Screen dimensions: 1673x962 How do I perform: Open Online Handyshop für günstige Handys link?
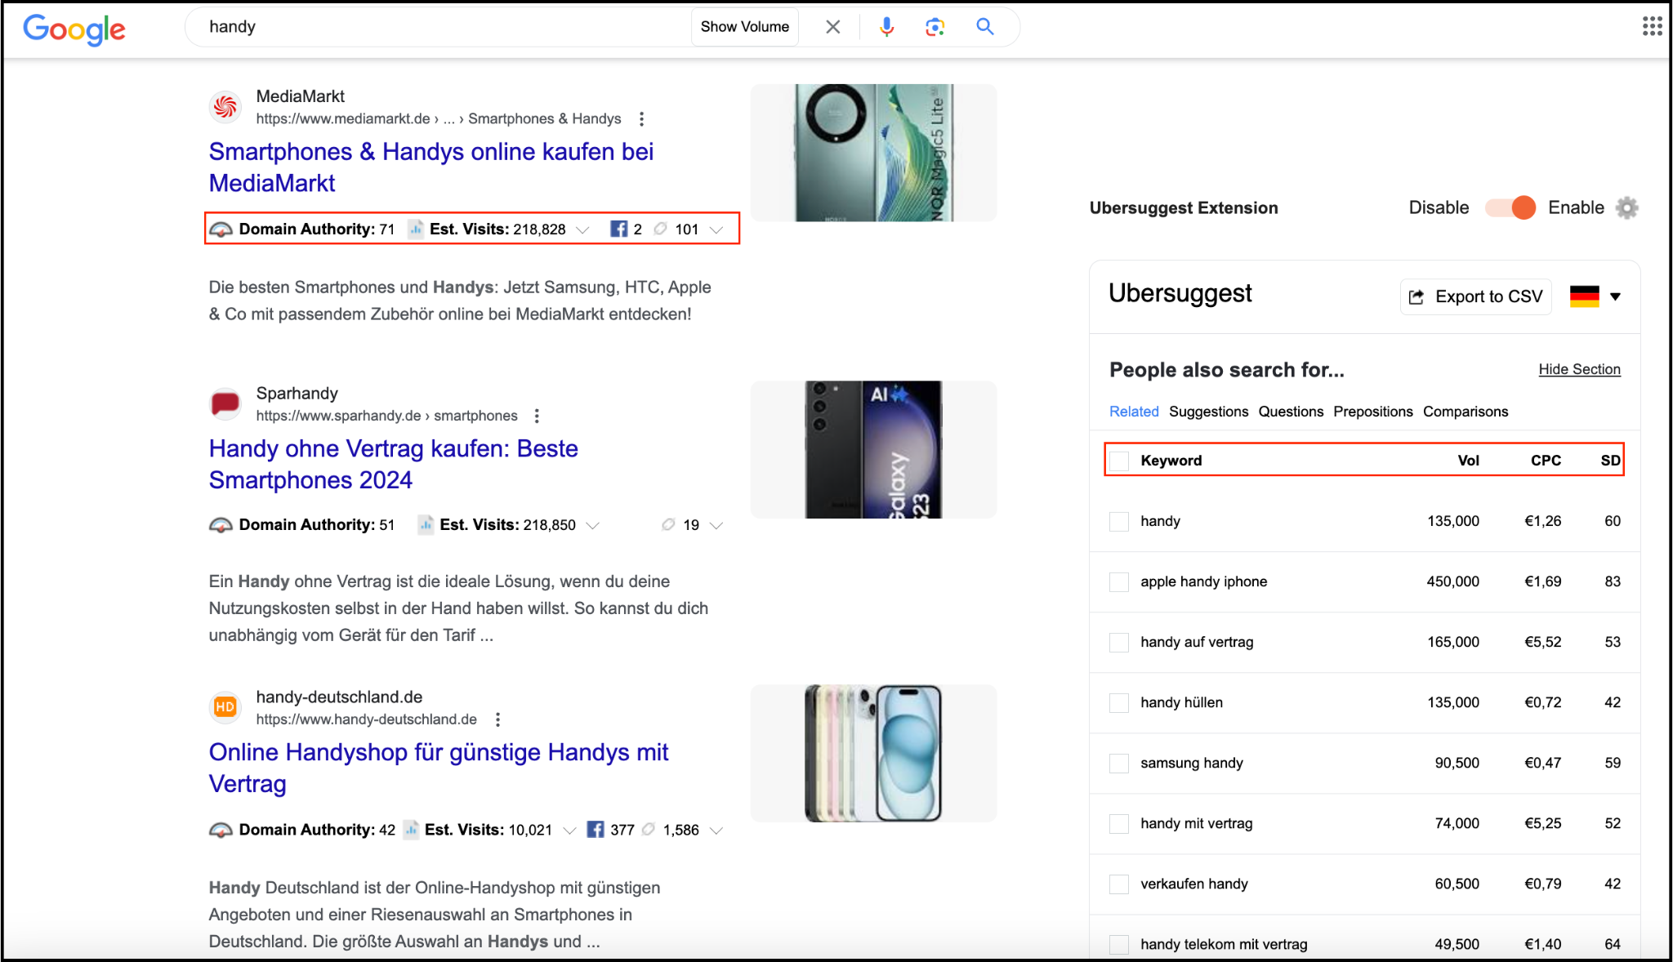tap(439, 768)
